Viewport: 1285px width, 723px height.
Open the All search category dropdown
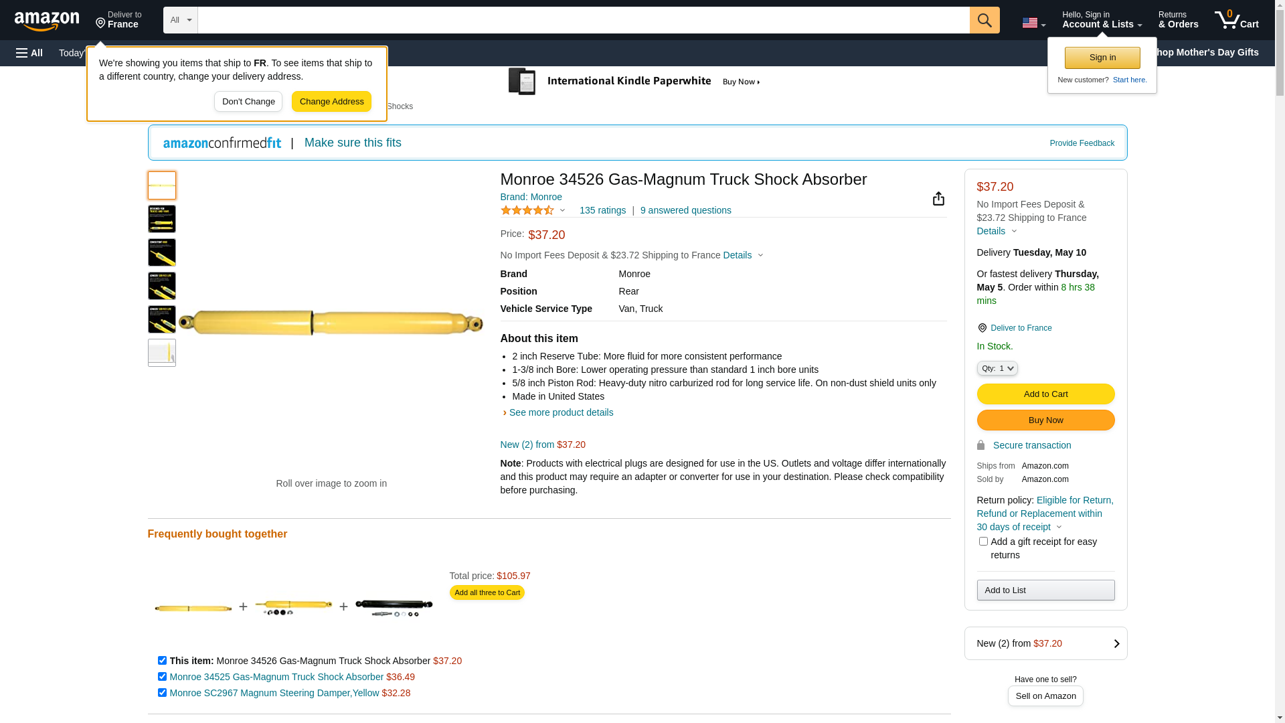(180, 20)
